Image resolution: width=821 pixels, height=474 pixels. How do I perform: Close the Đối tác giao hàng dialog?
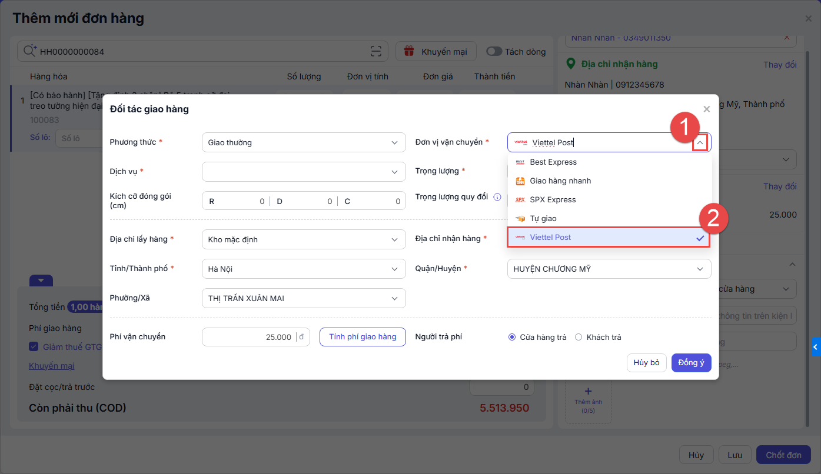(x=706, y=109)
